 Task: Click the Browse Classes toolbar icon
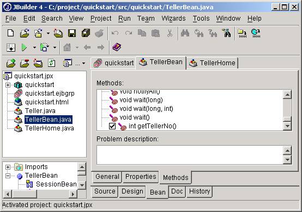[227, 33]
